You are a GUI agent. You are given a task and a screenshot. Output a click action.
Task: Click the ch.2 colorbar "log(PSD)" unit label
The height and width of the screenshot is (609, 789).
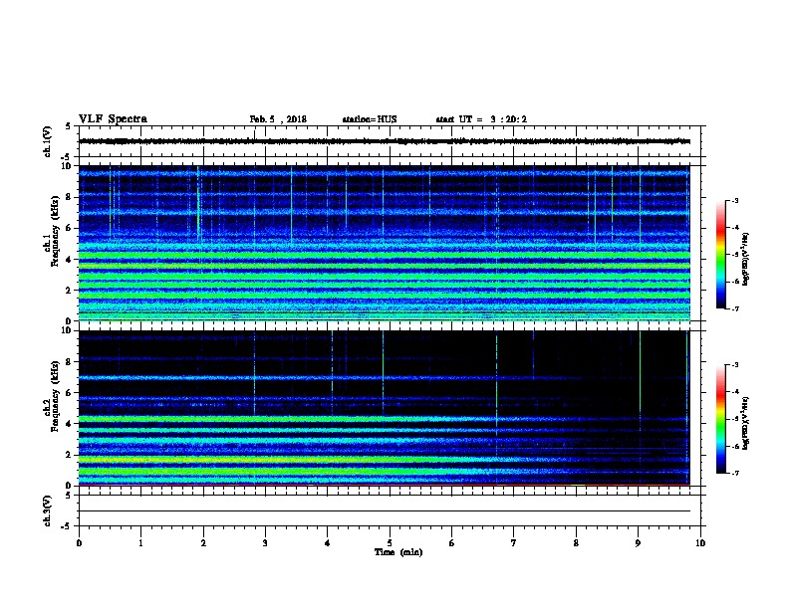pos(746,423)
